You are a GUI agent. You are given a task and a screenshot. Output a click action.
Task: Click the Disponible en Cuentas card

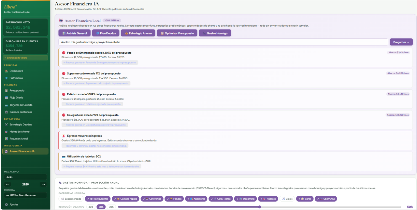point(25,46)
